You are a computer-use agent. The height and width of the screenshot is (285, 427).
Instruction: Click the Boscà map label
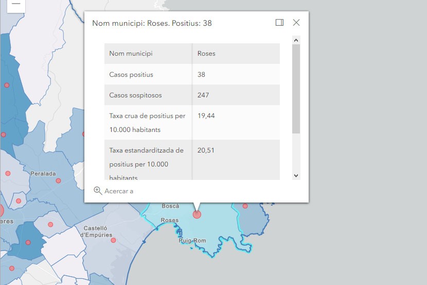[170, 206]
